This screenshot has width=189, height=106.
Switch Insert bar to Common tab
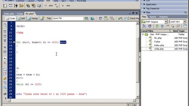coord(20,1)
